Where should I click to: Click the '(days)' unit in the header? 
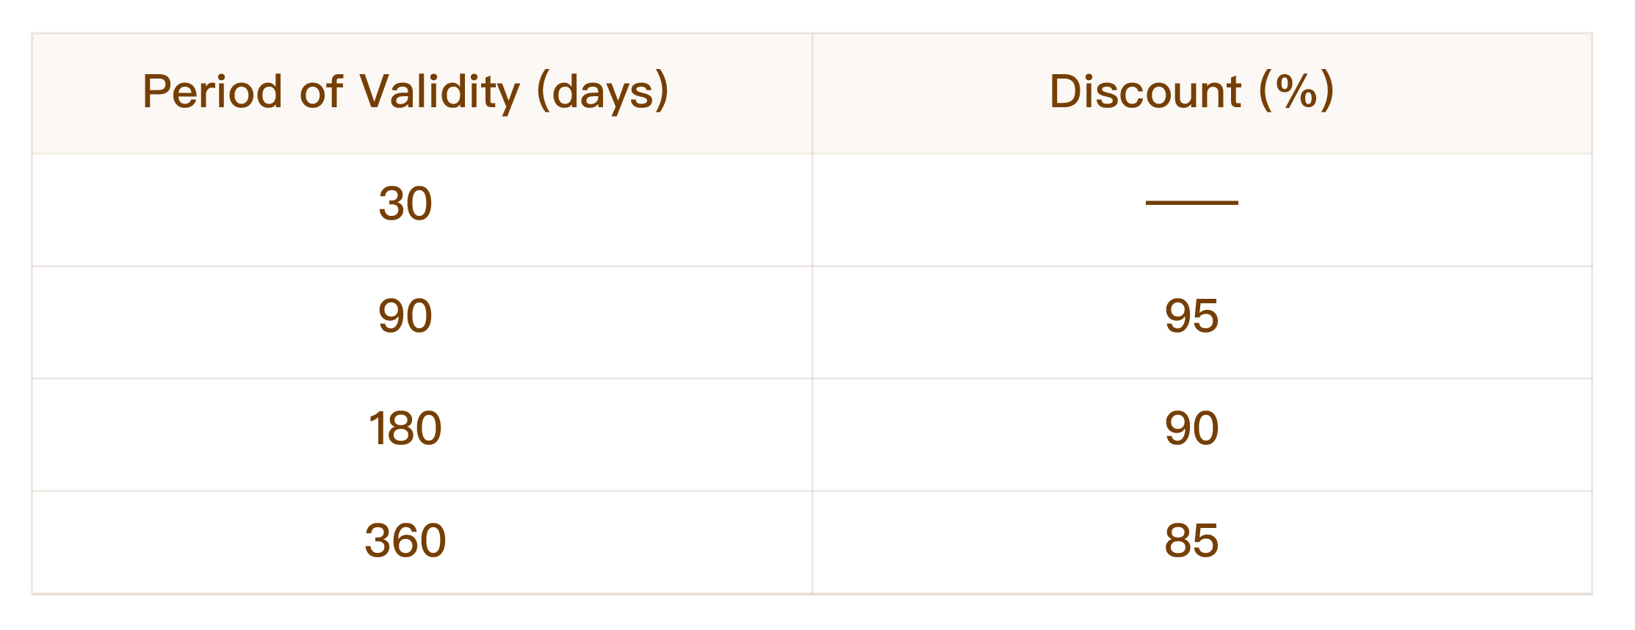click(603, 93)
